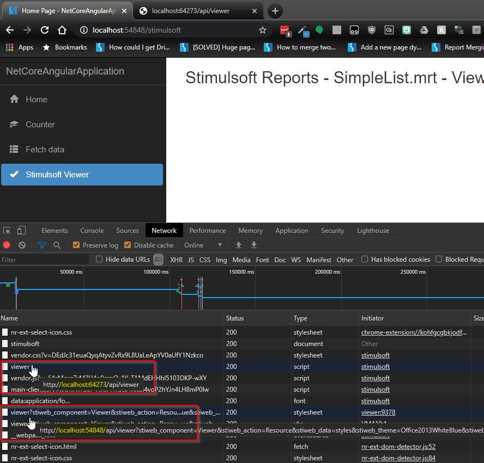Toggle the network filter funnel icon
Image resolution: width=484 pixels, height=463 pixels.
pos(42,245)
